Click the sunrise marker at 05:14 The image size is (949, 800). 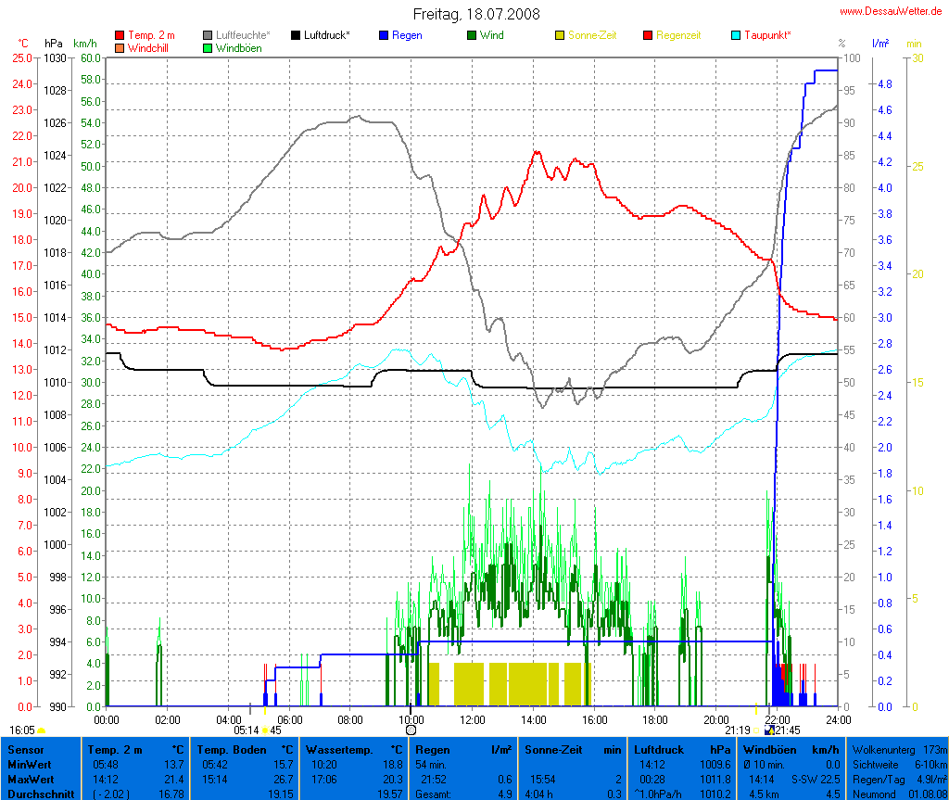tap(265, 730)
